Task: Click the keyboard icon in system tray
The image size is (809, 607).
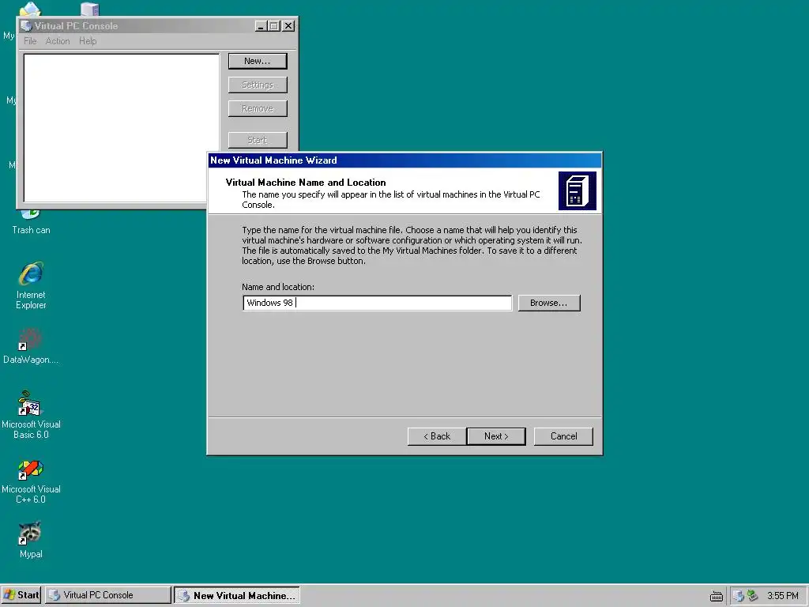Action: [x=716, y=596]
